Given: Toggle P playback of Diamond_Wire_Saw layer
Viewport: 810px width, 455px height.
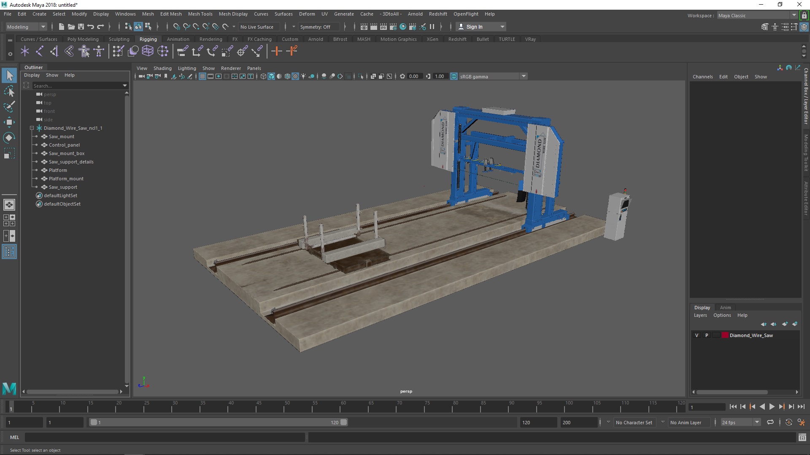Looking at the screenshot, I should point(707,335).
